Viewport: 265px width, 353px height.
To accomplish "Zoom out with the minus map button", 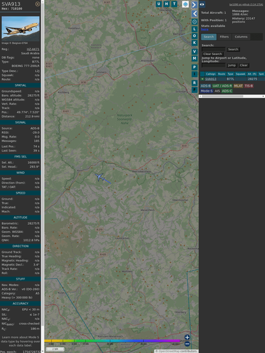I will (187, 344).
